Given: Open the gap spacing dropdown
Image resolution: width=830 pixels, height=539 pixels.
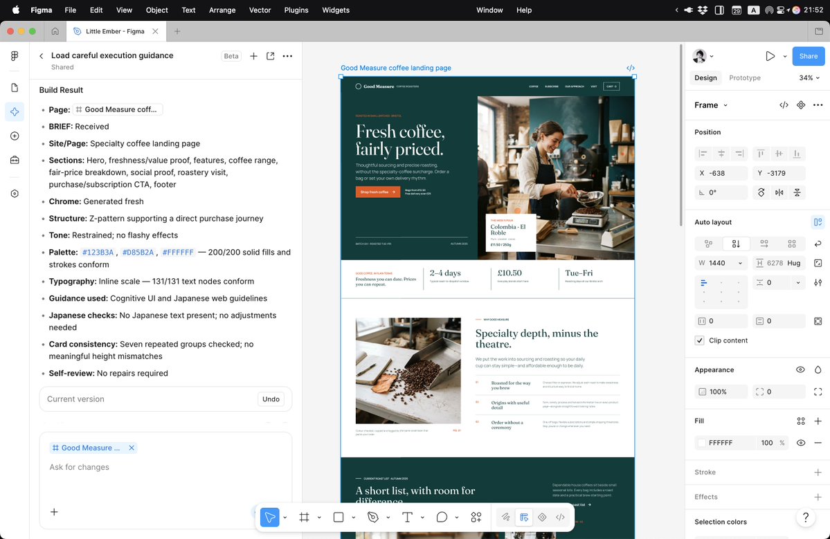Looking at the screenshot, I should click(798, 282).
